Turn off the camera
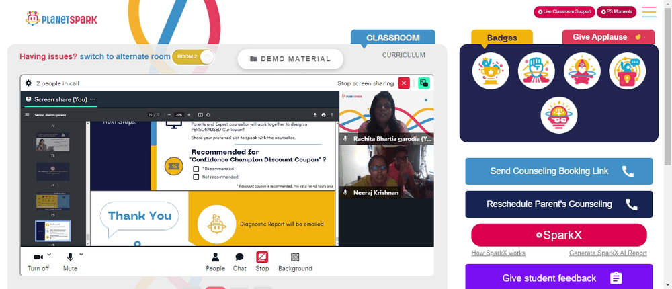Viewport: 672px width, 289px height. tap(38, 262)
